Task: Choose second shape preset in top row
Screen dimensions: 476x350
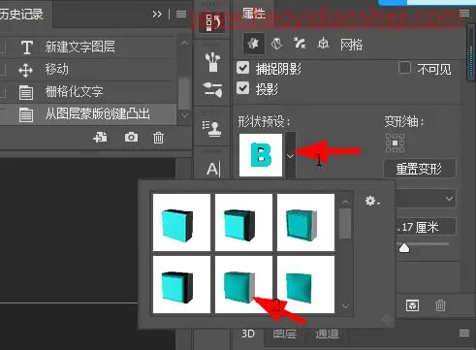Action: click(x=243, y=222)
